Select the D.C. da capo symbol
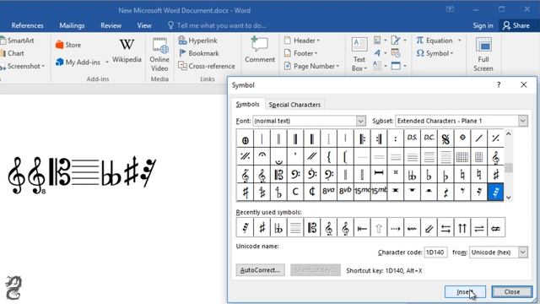 429,138
